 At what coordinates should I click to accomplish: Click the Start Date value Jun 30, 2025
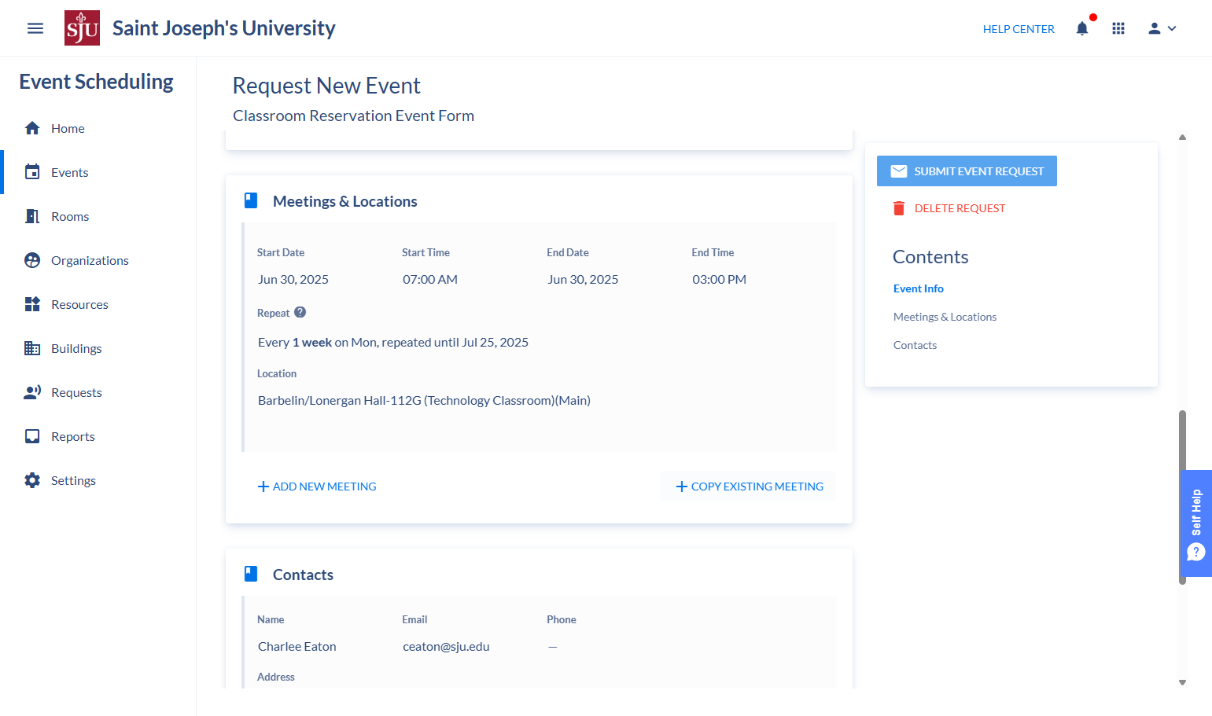click(293, 279)
